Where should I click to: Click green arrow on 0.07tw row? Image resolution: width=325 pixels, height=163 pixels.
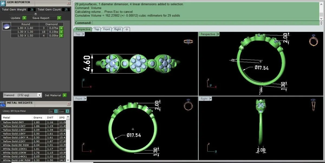tap(61, 28)
